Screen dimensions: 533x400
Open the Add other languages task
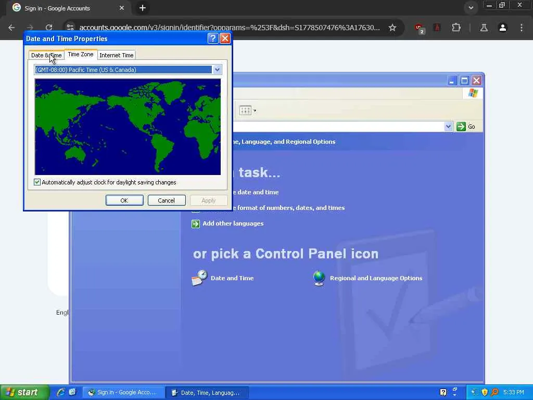click(233, 223)
